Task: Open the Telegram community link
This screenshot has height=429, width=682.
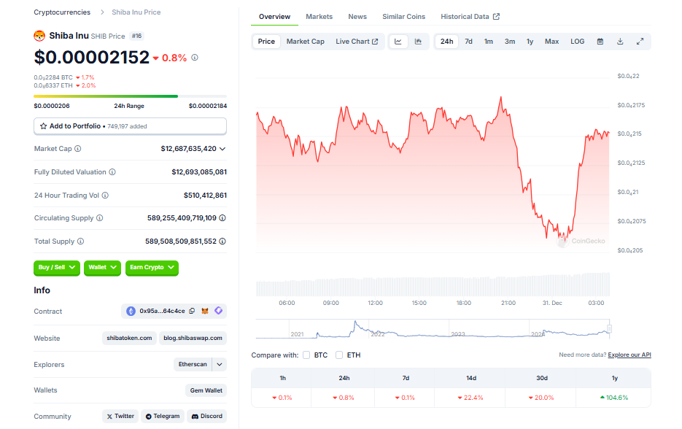Action: click(162, 417)
